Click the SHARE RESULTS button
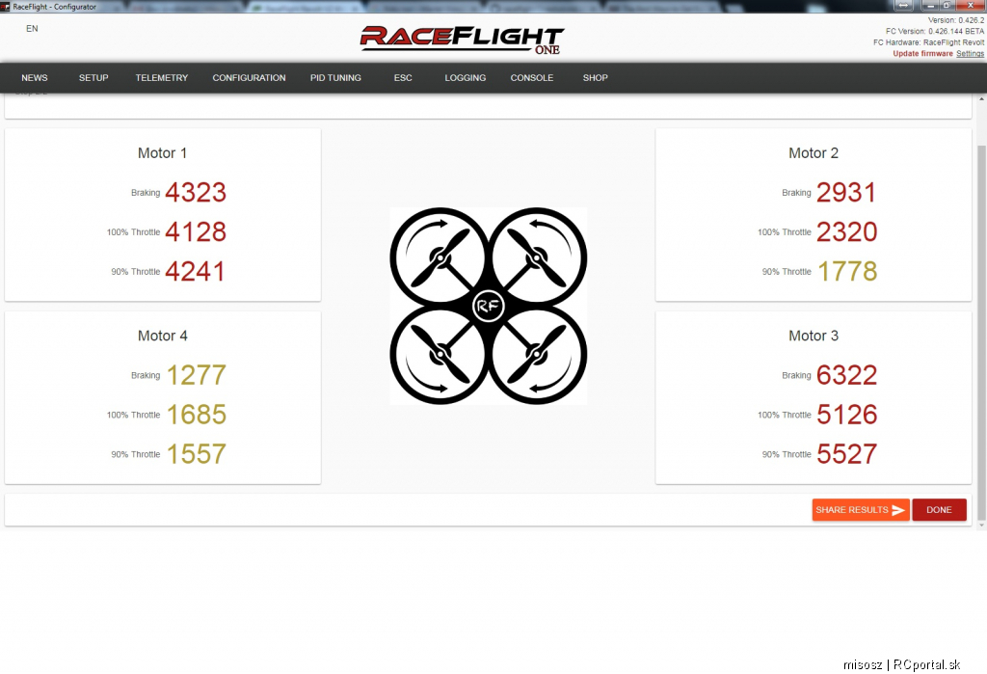This screenshot has width=987, height=674. (860, 509)
